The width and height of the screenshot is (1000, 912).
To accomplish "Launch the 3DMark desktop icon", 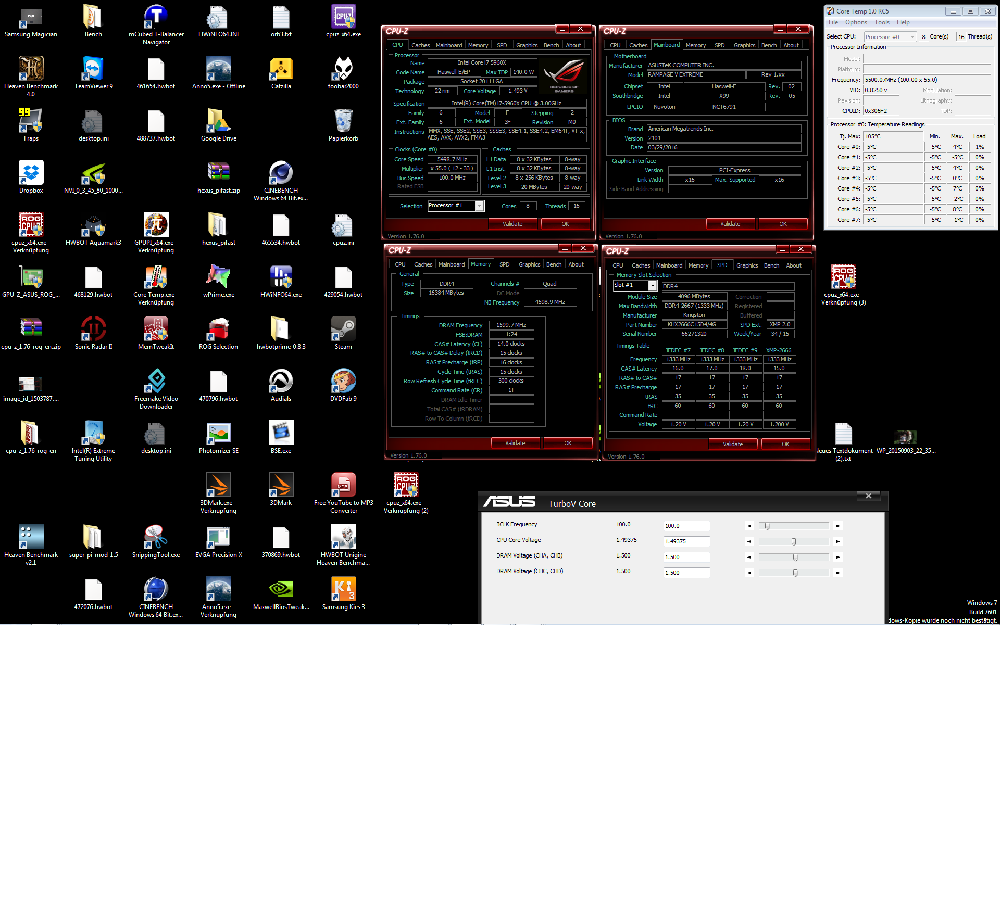I will tap(281, 490).
